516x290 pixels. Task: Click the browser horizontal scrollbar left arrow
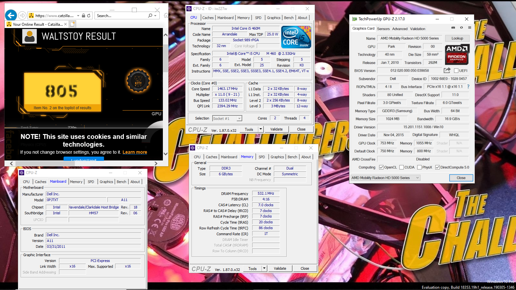(x=12, y=163)
